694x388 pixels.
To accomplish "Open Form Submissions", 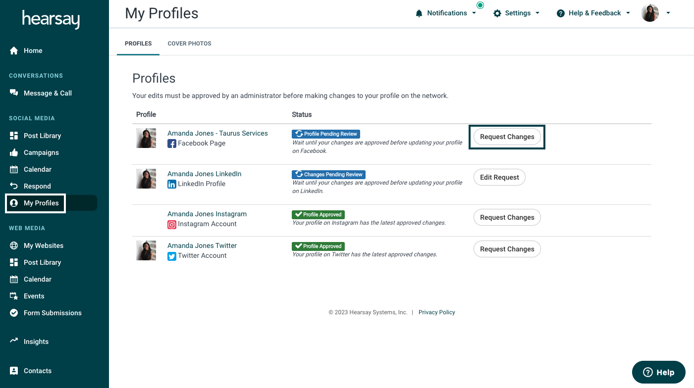I will [x=52, y=313].
